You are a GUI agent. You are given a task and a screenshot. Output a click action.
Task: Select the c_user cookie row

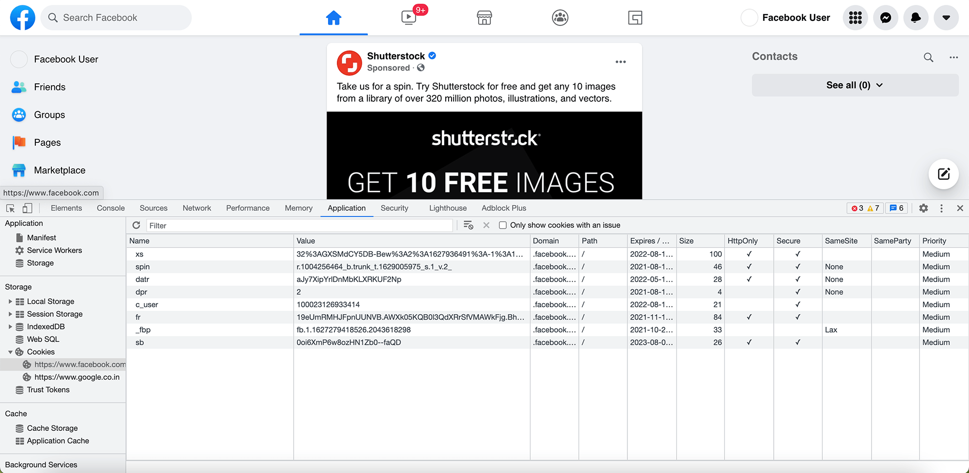[547, 305]
